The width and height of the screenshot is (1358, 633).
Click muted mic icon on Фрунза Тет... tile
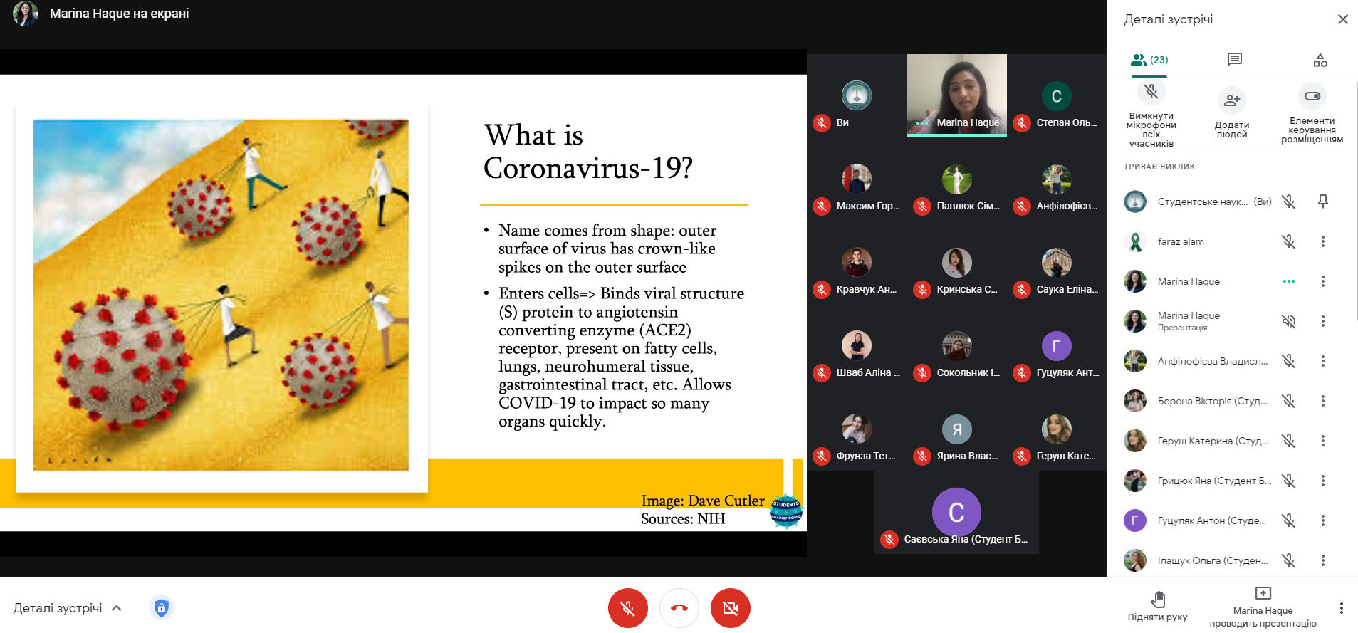click(x=822, y=456)
